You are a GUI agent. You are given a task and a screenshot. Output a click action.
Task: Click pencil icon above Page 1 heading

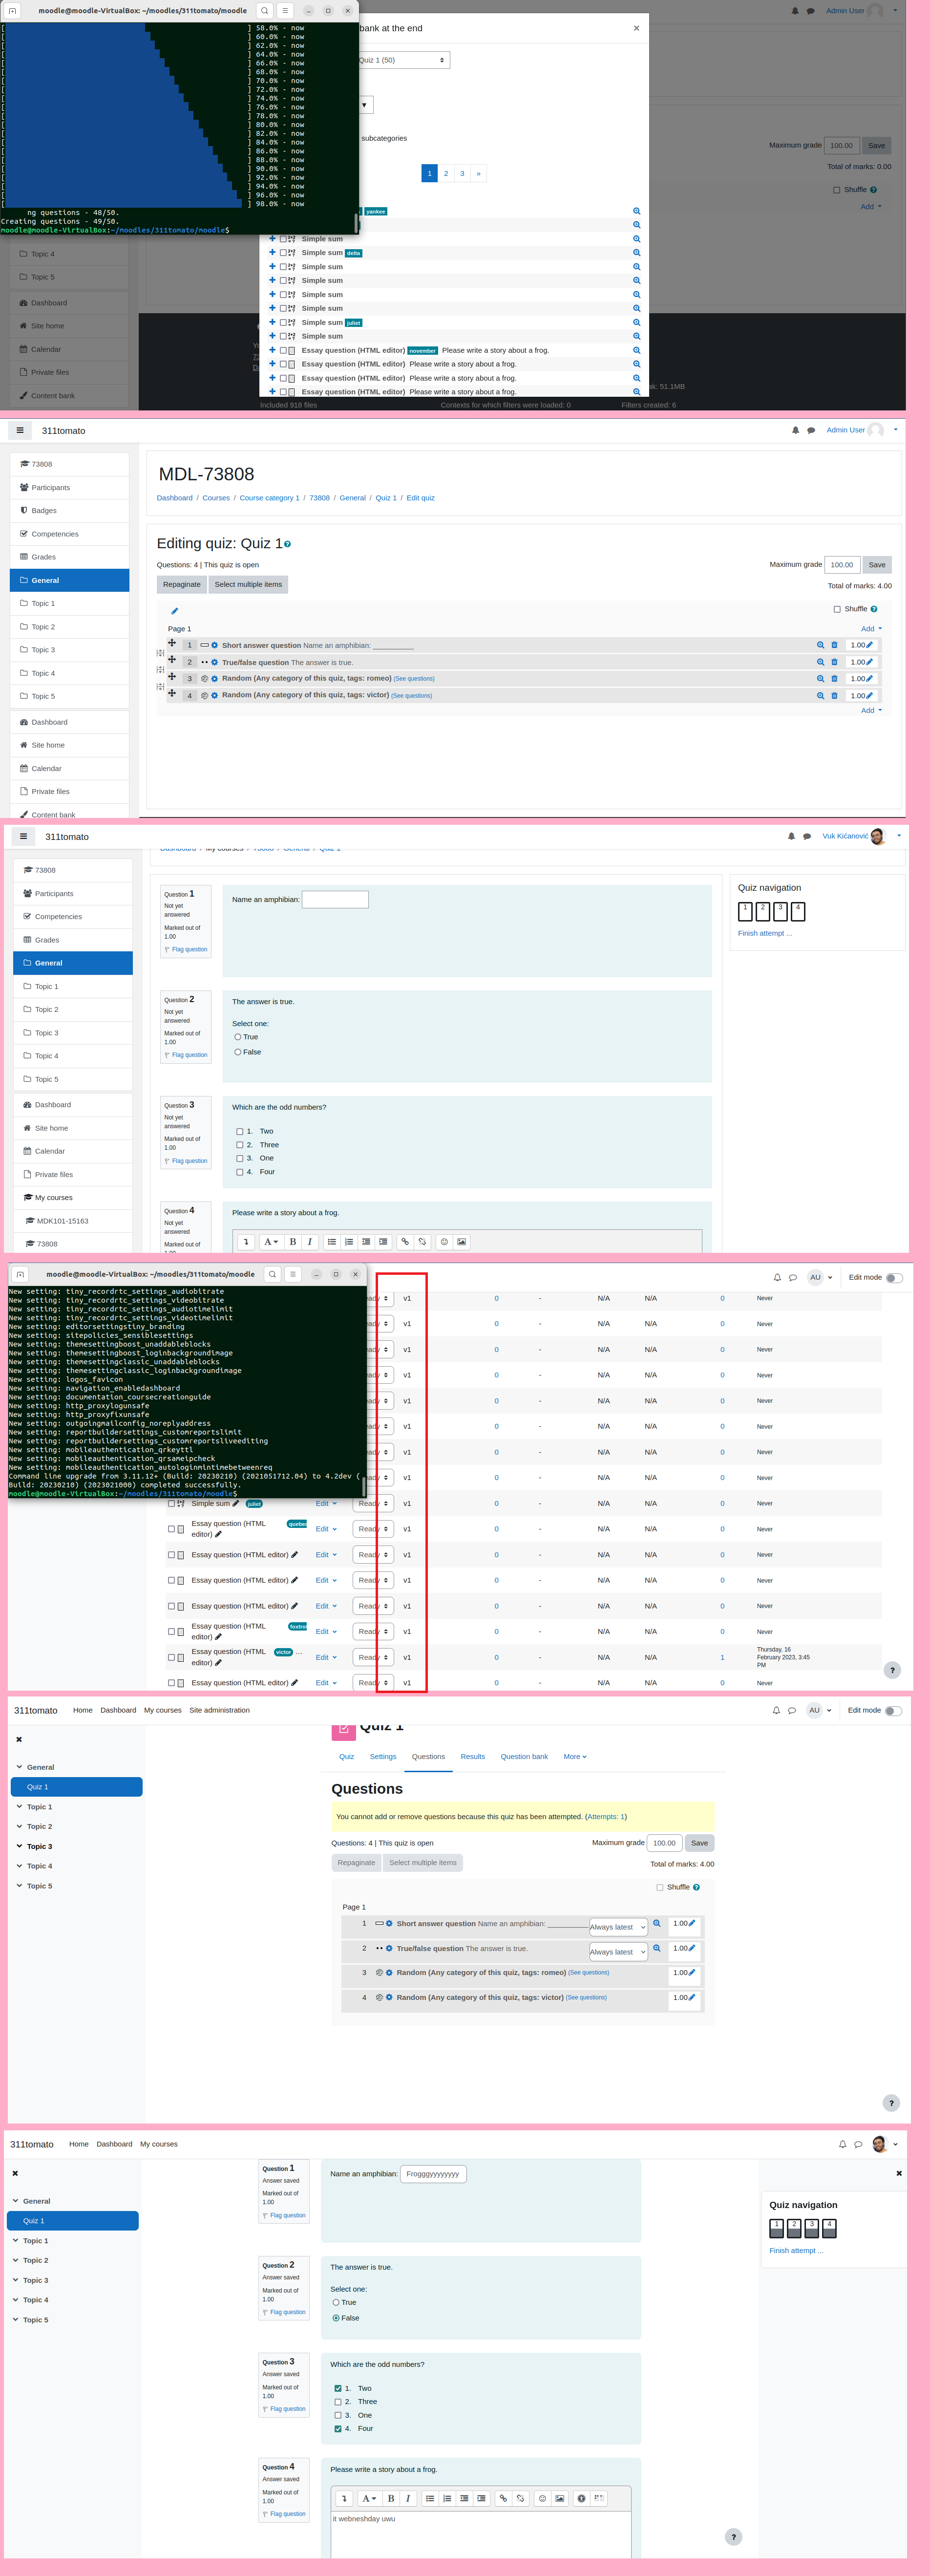[174, 611]
